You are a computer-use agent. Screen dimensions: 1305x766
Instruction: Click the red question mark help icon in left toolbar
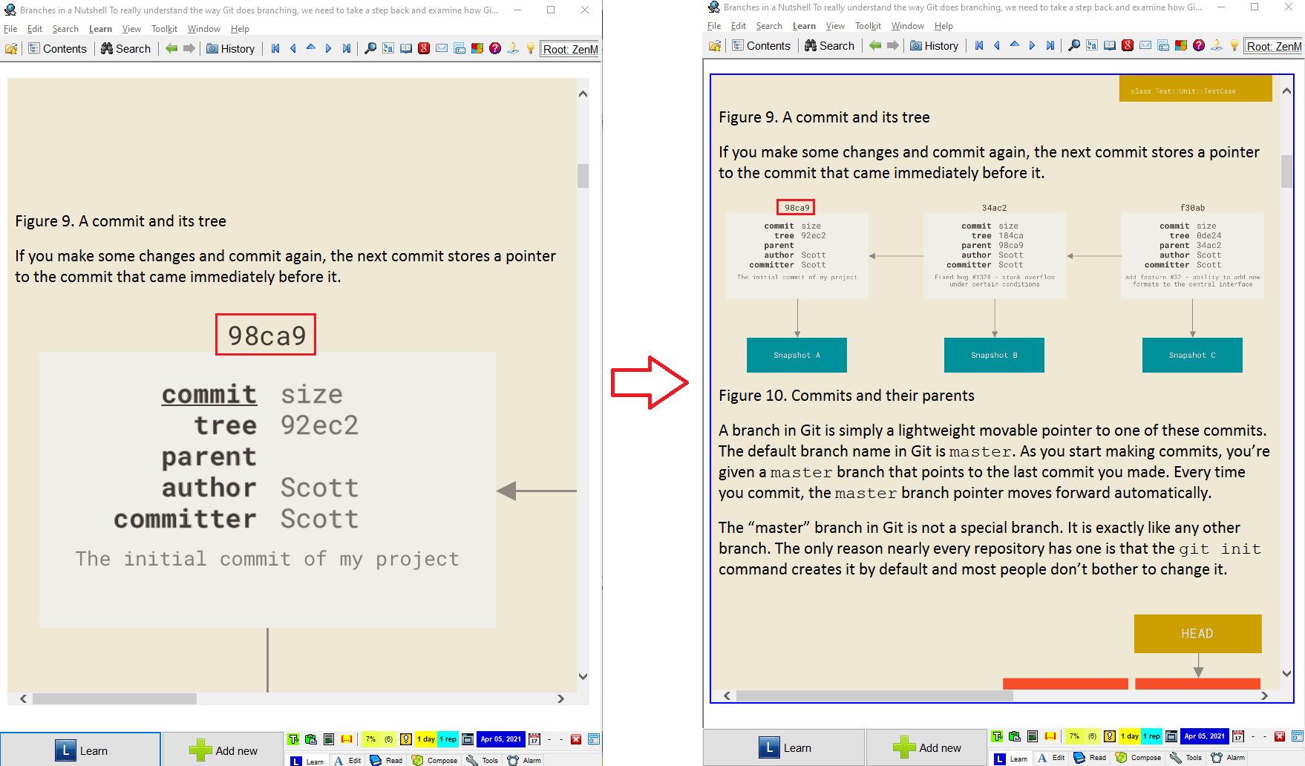pyautogui.click(x=495, y=49)
